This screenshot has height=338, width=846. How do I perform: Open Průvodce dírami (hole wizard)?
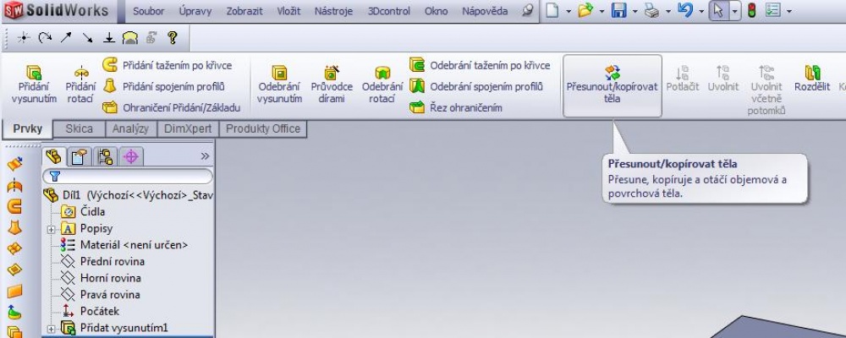coord(332,84)
